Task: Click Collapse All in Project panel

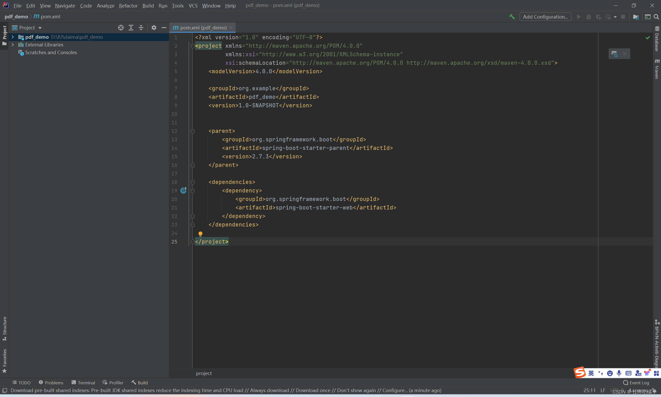Action: [141, 28]
